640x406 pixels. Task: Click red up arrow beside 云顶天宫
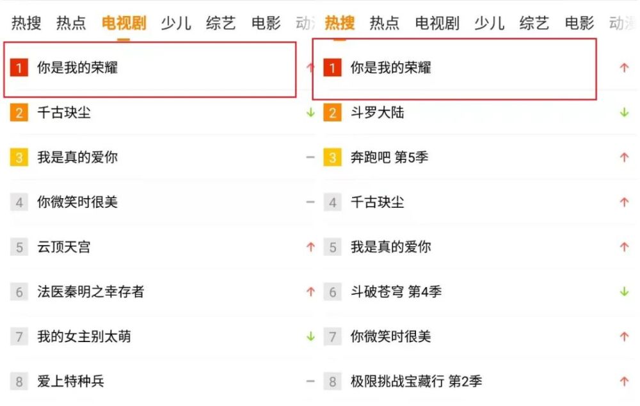[x=310, y=247]
